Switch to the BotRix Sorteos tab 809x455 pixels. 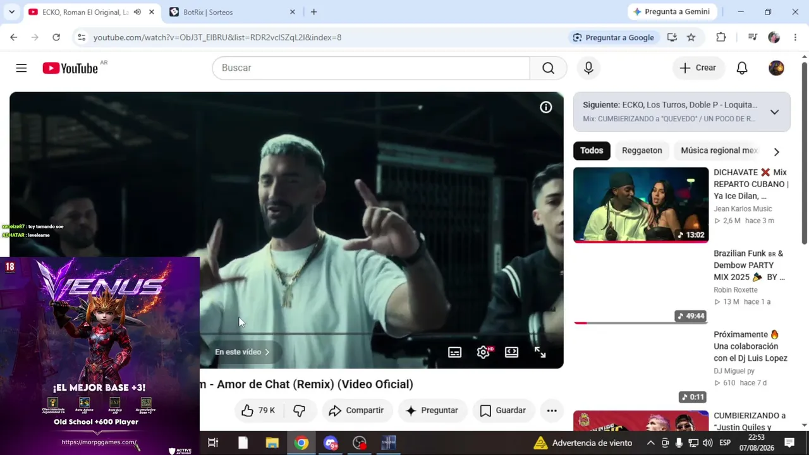coord(231,12)
